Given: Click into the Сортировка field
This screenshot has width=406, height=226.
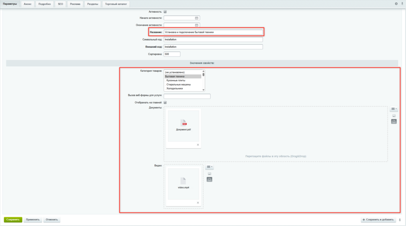Looking at the screenshot, I should coord(172,54).
